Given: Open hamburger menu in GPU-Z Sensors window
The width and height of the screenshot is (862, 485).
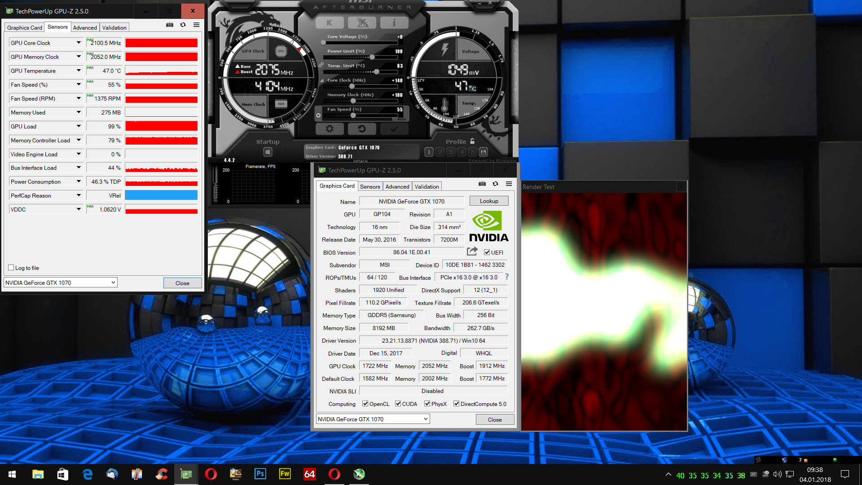Looking at the screenshot, I should tap(196, 25).
